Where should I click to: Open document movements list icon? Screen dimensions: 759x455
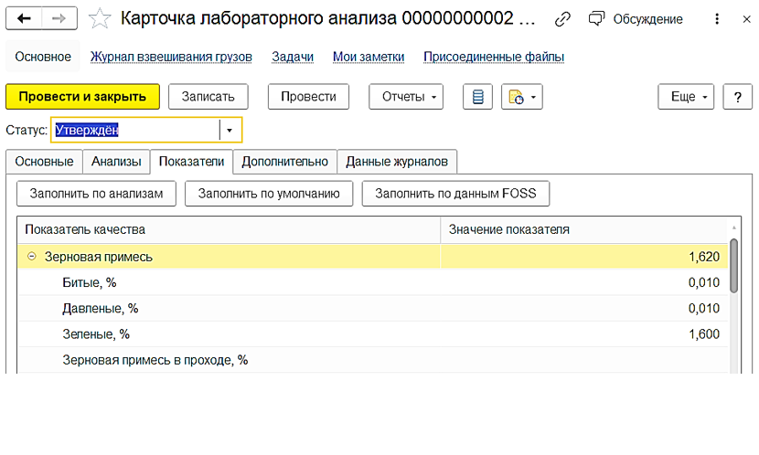pos(477,97)
